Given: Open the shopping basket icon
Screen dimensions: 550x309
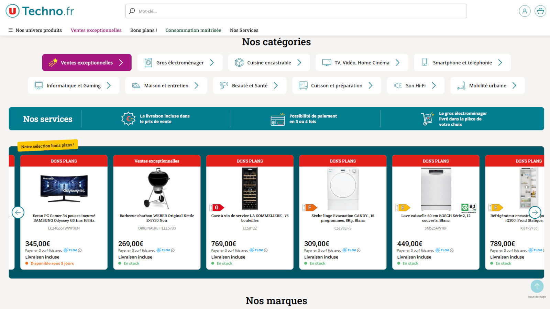Looking at the screenshot, I should tap(540, 11).
